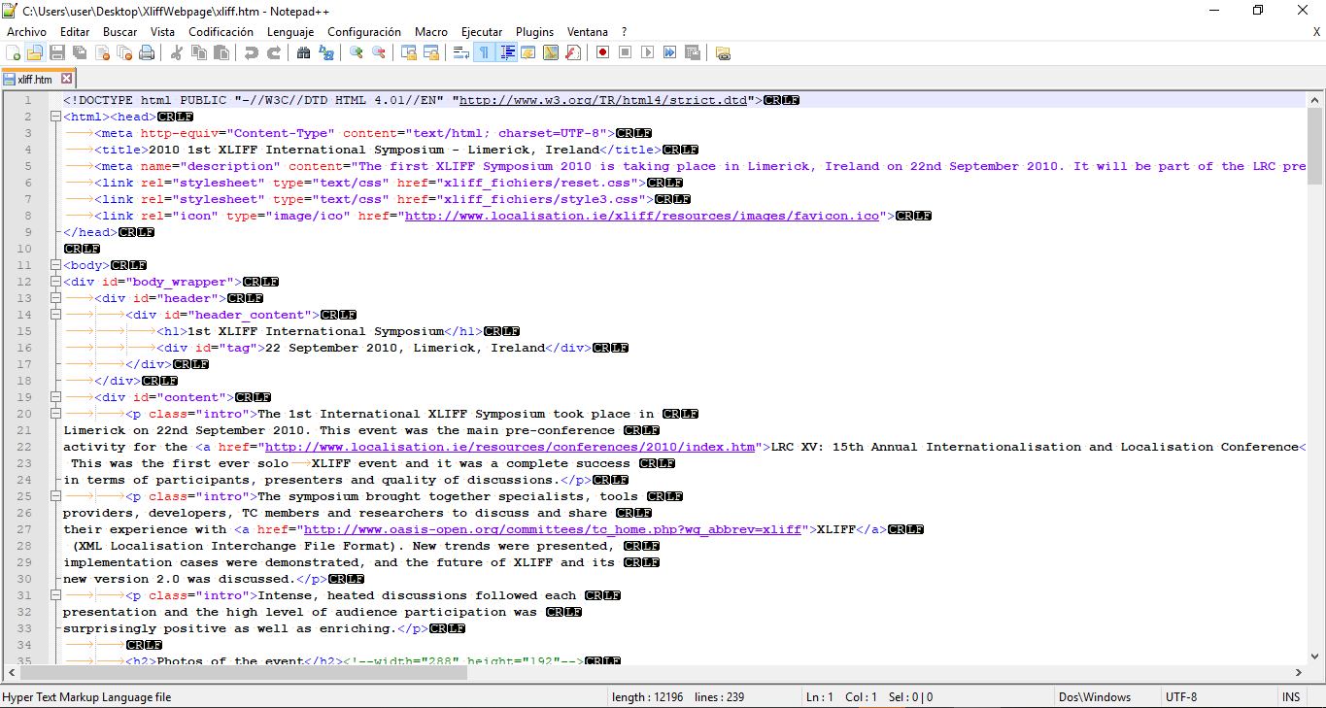1326x708 pixels.
Task: Create a new file
Action: 14,51
